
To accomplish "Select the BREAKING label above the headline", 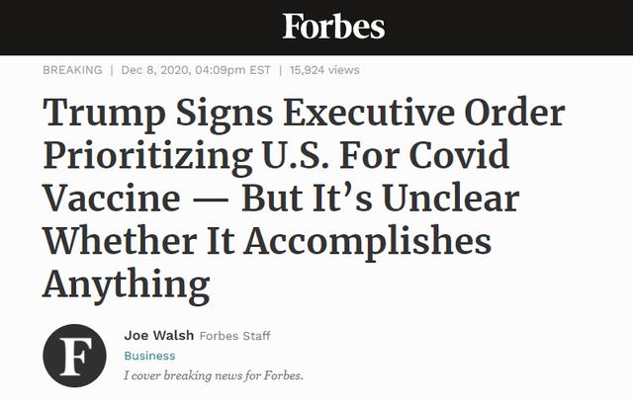I will tap(72, 70).
